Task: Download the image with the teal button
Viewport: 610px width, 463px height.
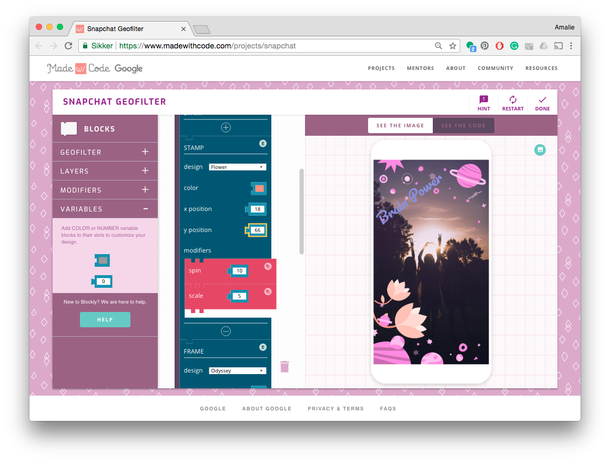Action: pos(540,150)
